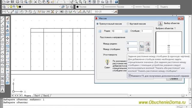
Task: Open the QuickCalc calculator icon
Action: [111, 2]
